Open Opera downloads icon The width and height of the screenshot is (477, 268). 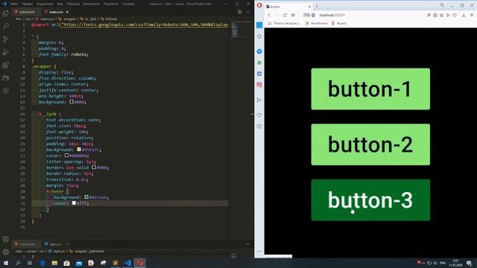click(x=464, y=15)
